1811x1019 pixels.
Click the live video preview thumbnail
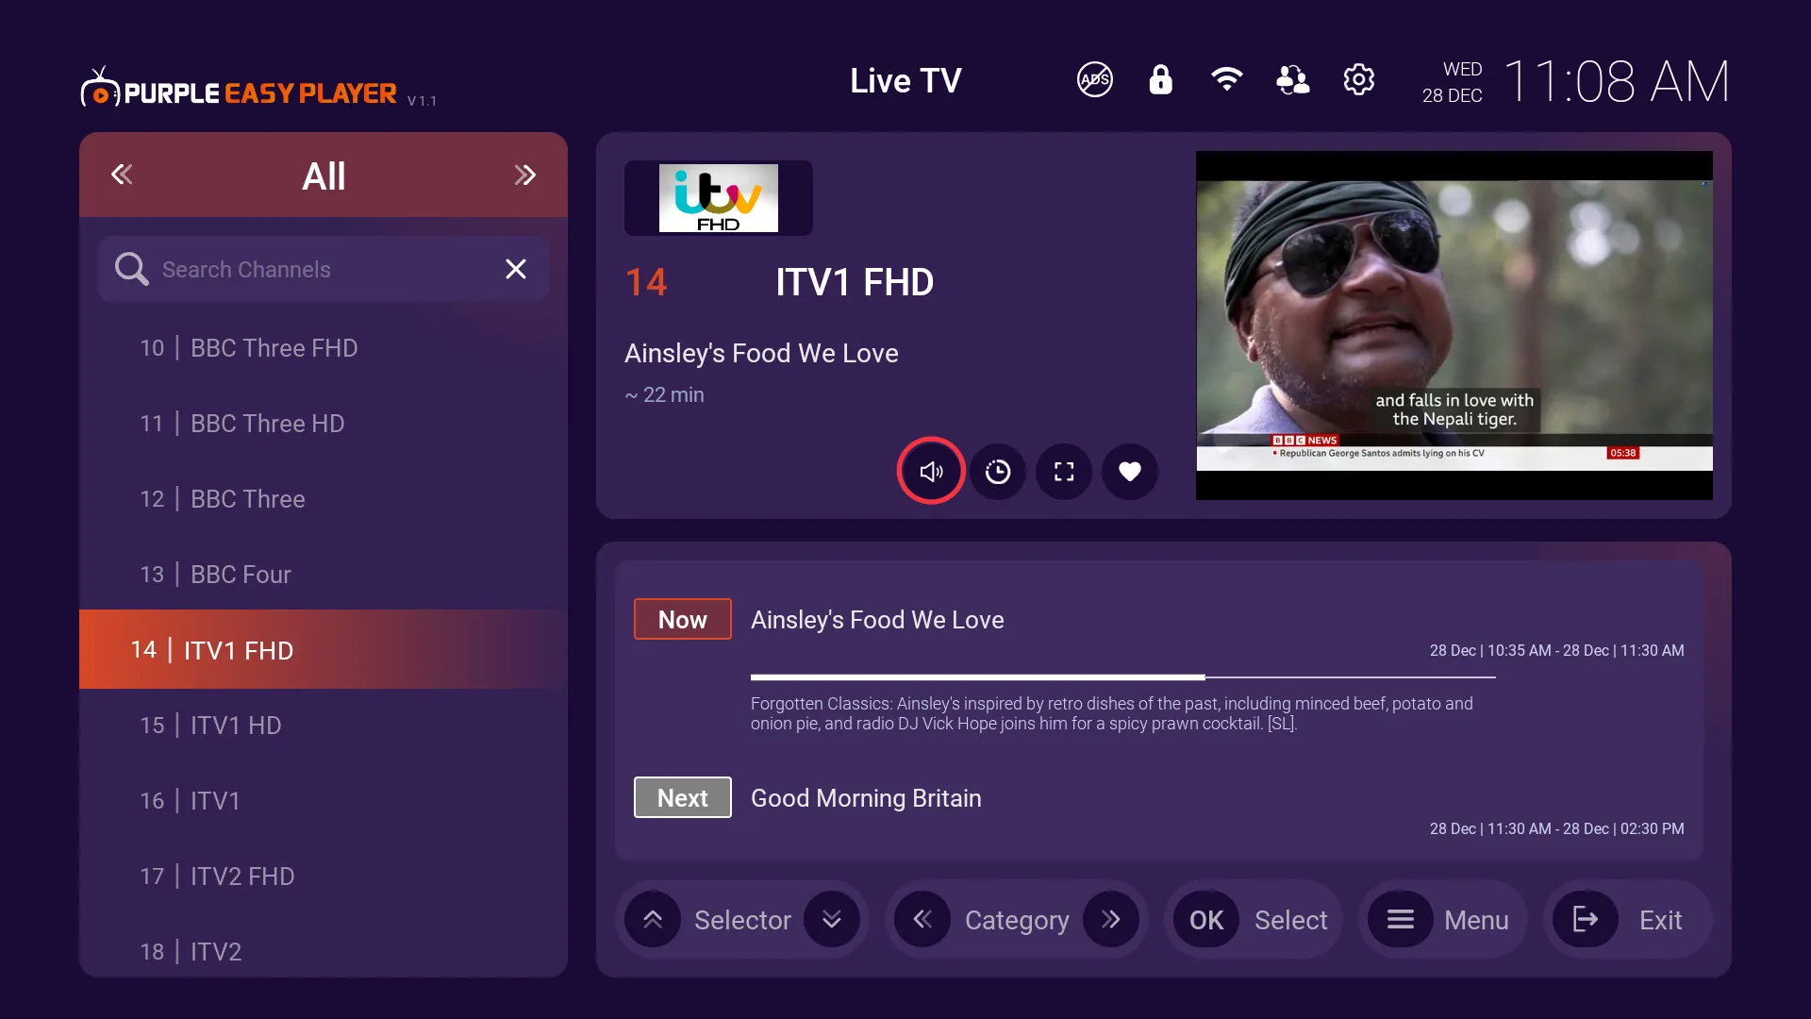pos(1454,326)
